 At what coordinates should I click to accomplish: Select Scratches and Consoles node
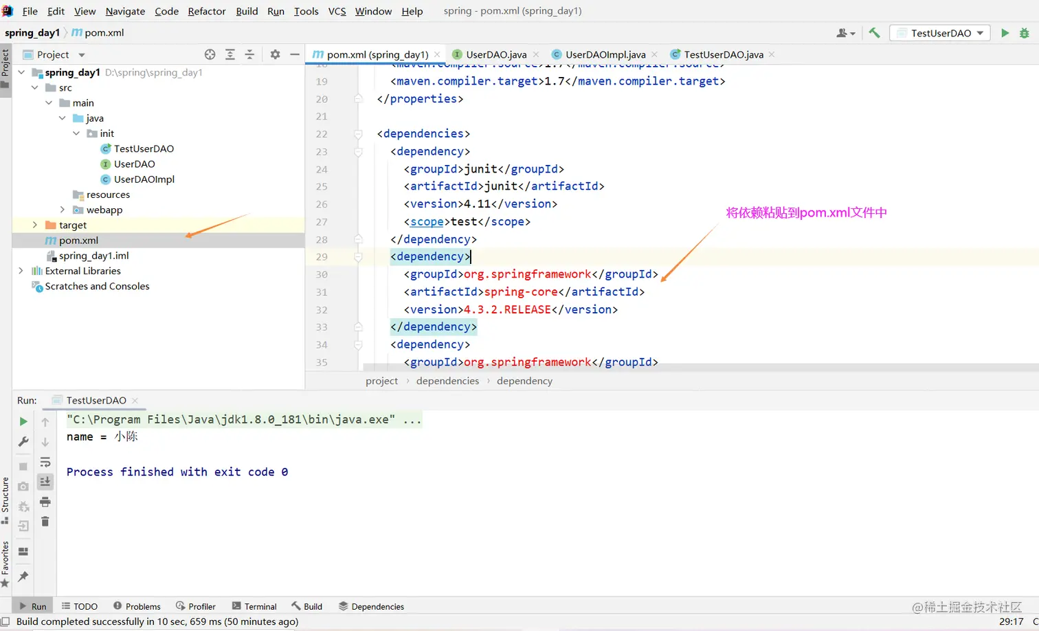coord(97,286)
